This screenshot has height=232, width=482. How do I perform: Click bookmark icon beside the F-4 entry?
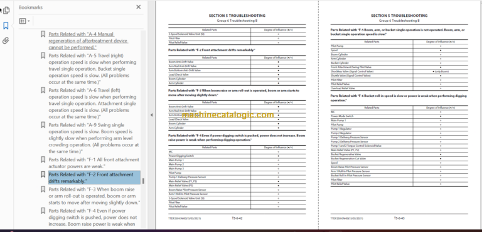click(x=43, y=211)
